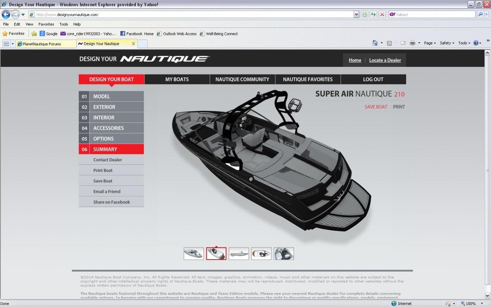Open the Page dropdown menu
This screenshot has width=491, height=307.
(x=430, y=43)
